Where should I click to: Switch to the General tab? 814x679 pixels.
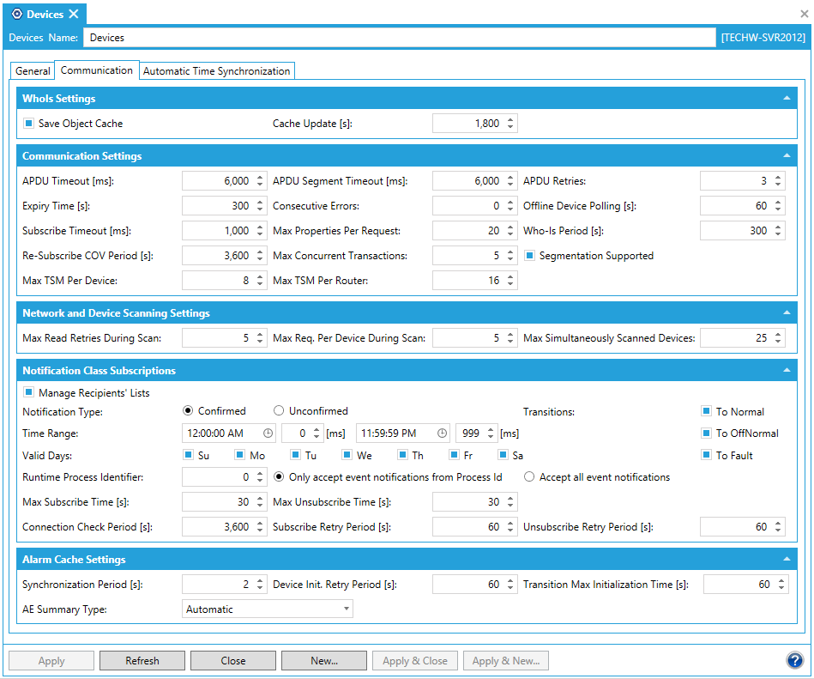(33, 71)
